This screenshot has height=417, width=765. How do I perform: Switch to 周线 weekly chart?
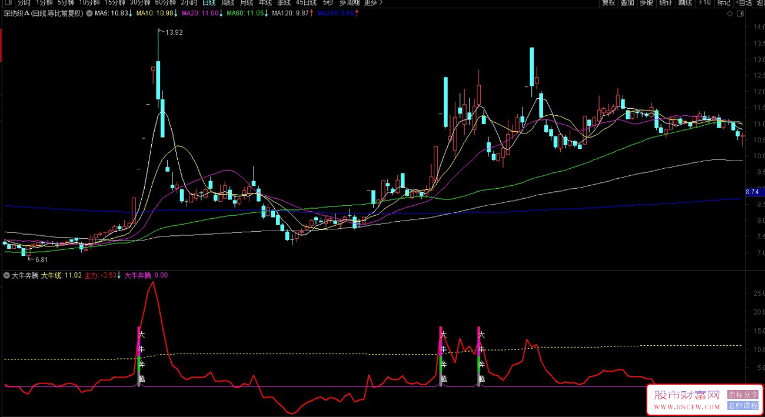(x=228, y=3)
